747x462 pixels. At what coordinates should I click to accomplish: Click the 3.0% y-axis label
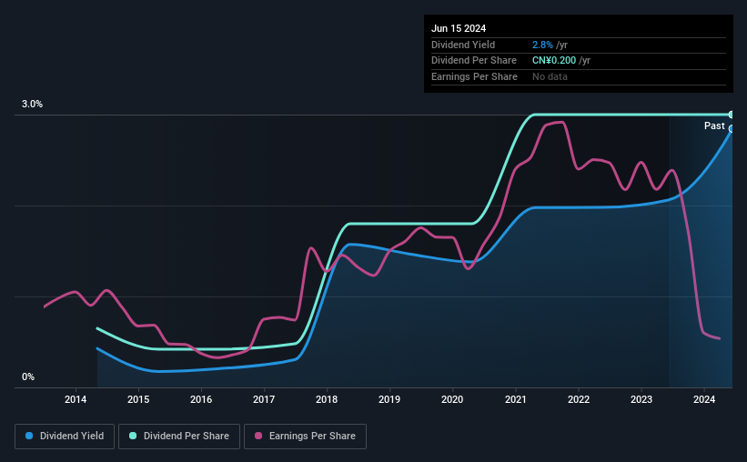tap(32, 104)
